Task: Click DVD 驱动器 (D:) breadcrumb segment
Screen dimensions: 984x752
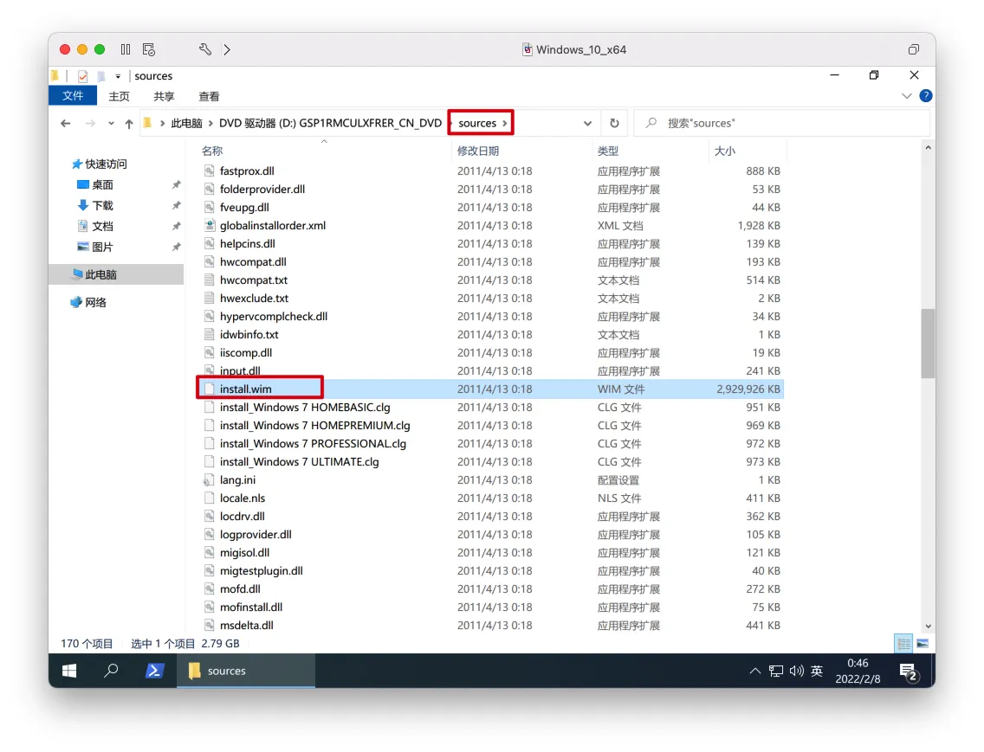Action: [x=330, y=123]
